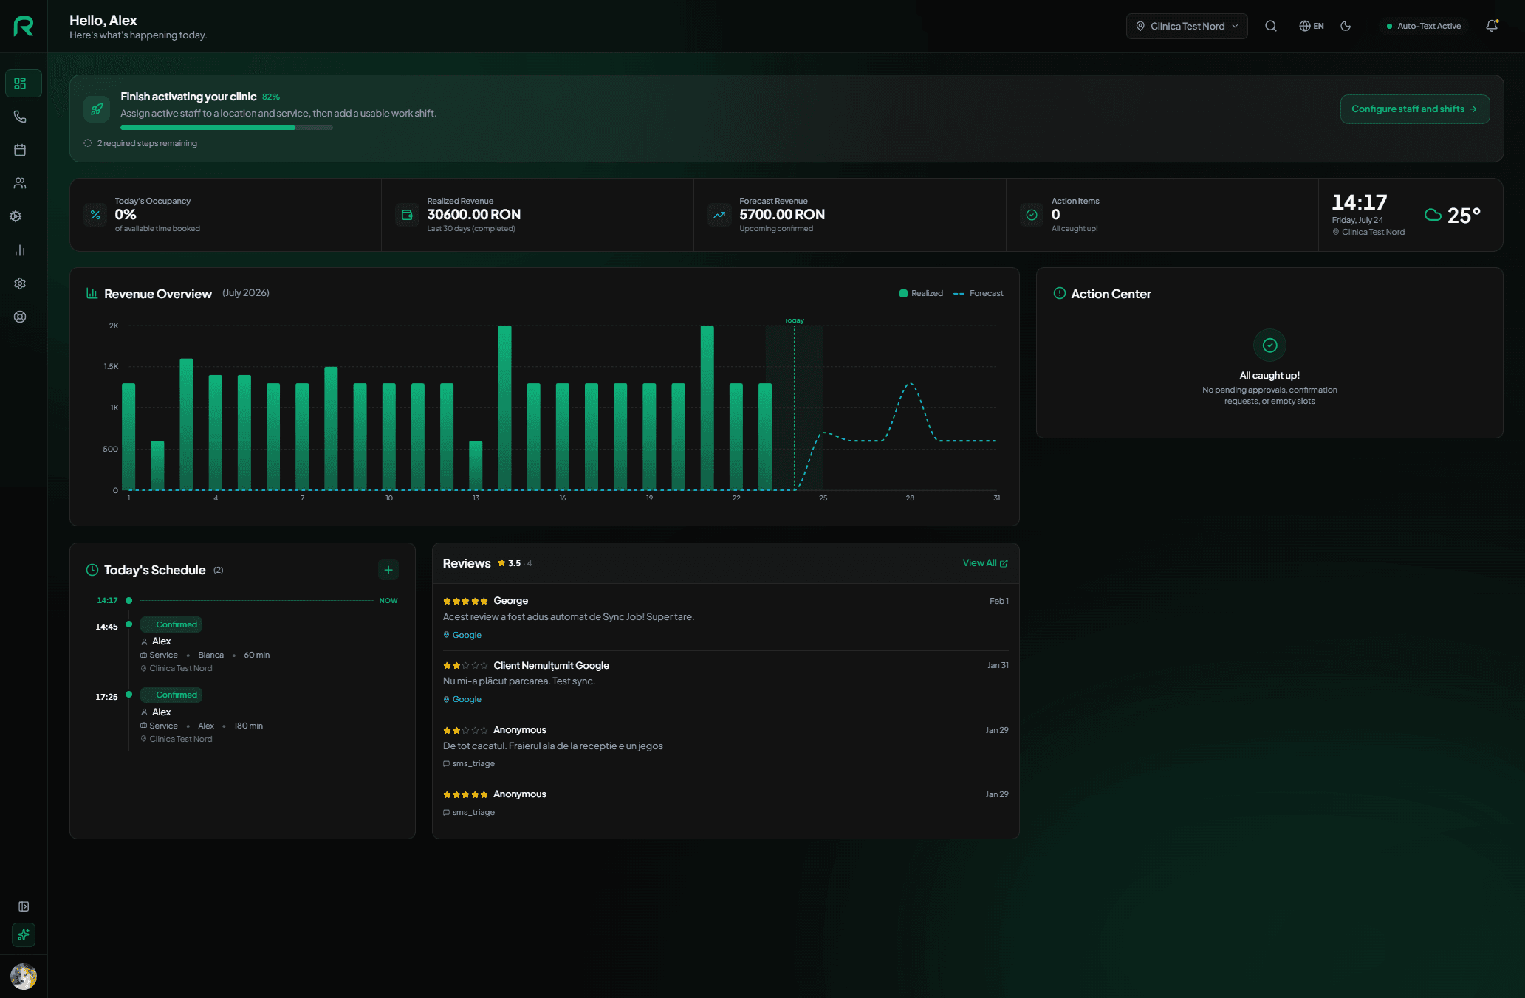Screen dimensions: 1525x998
Task: Expand the Clinica Test Nord location dropdown
Action: 1187,26
